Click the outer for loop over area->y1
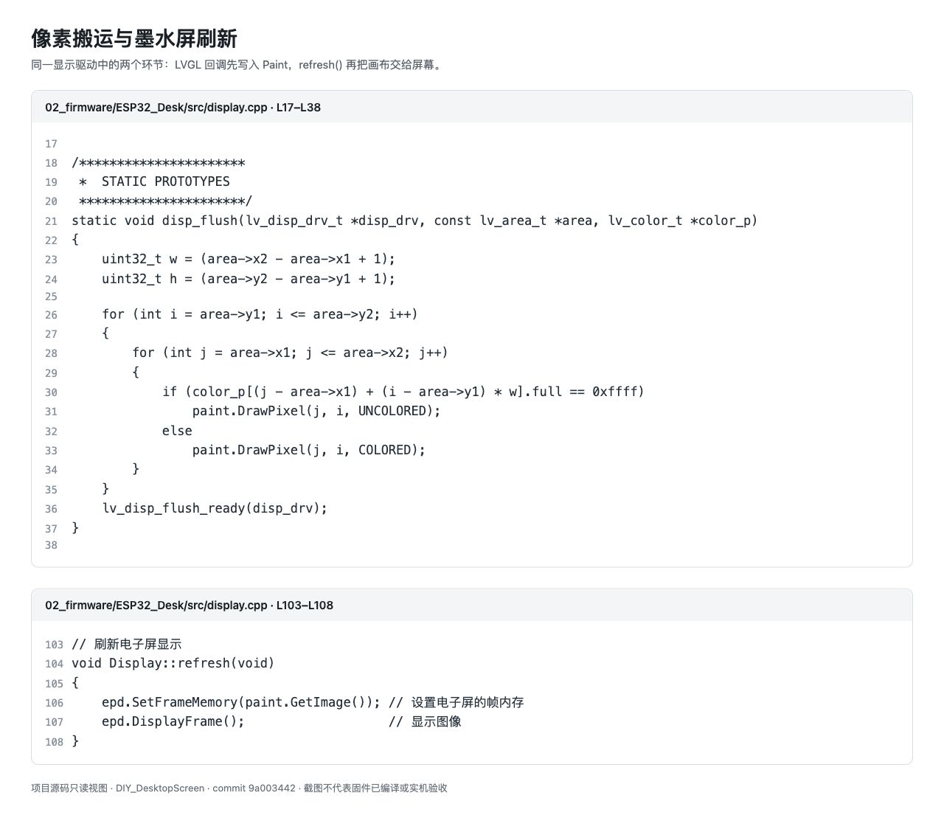The width and height of the screenshot is (944, 818). pyautogui.click(x=260, y=314)
